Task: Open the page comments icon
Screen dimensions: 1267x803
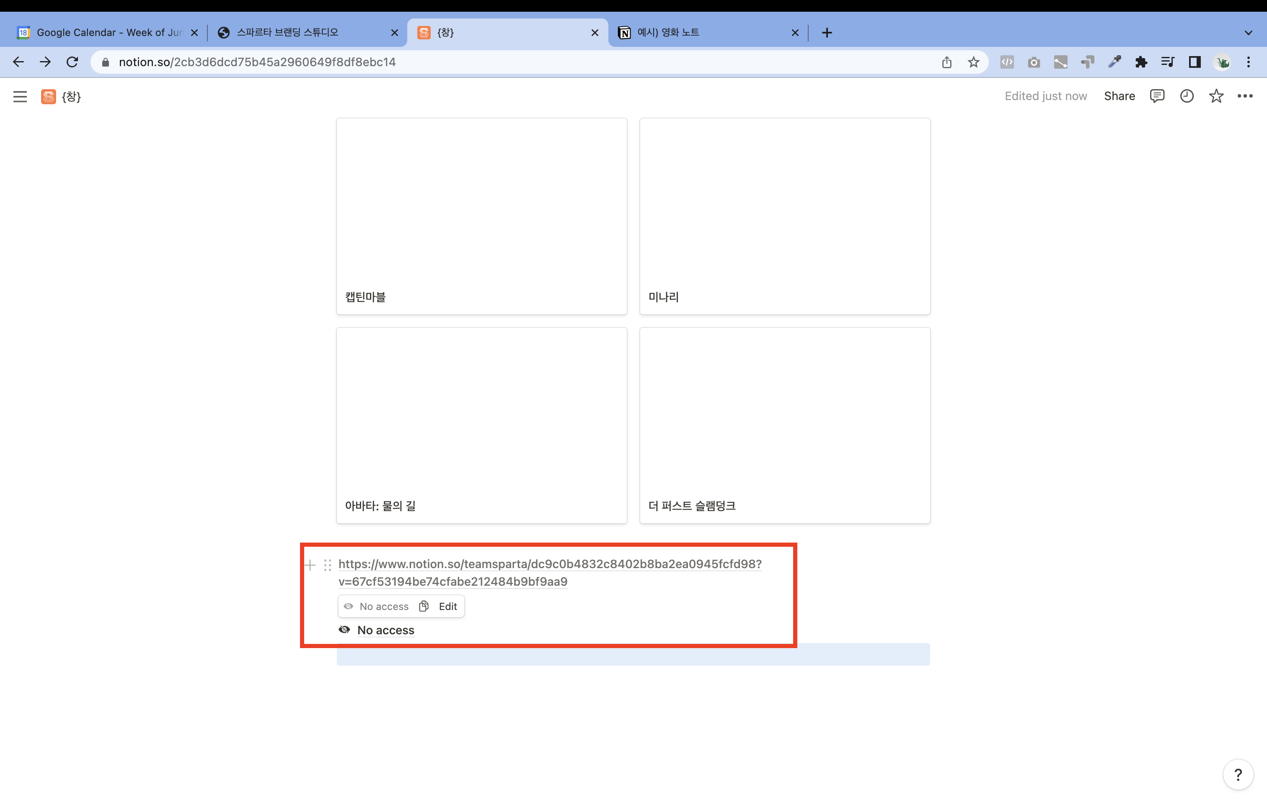Action: pyautogui.click(x=1157, y=96)
